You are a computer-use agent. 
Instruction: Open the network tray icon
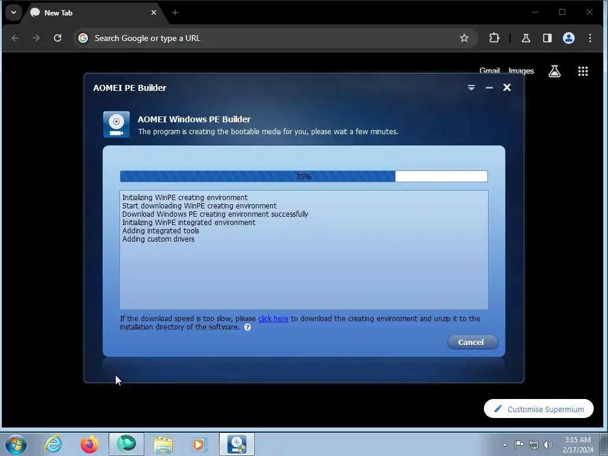534,445
